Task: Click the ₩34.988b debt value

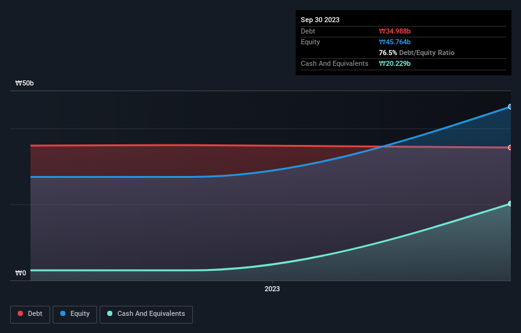Action: (395, 31)
